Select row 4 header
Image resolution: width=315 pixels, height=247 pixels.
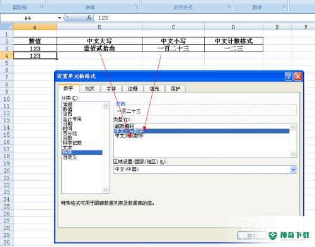point(6,55)
